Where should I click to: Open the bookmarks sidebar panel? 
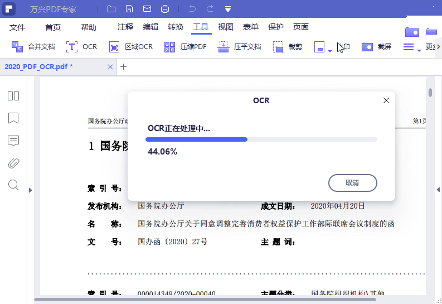[x=13, y=118]
